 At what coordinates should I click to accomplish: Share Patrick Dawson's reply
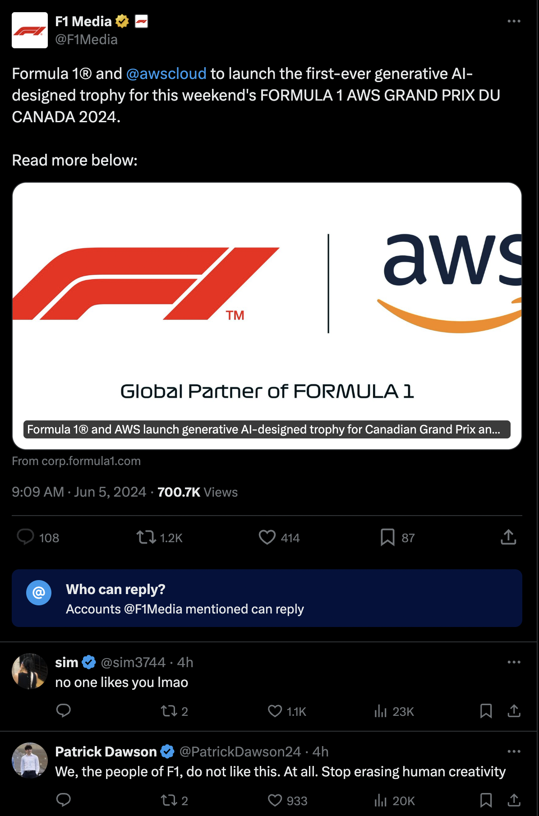tap(514, 800)
